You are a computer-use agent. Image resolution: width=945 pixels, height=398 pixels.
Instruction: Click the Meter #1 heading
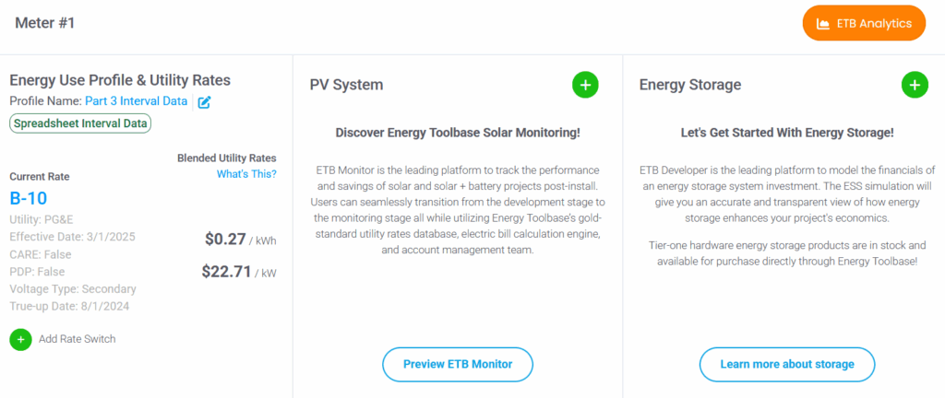tap(44, 23)
